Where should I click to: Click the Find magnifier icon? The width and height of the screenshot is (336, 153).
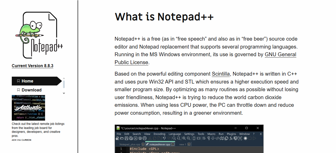point(174,138)
